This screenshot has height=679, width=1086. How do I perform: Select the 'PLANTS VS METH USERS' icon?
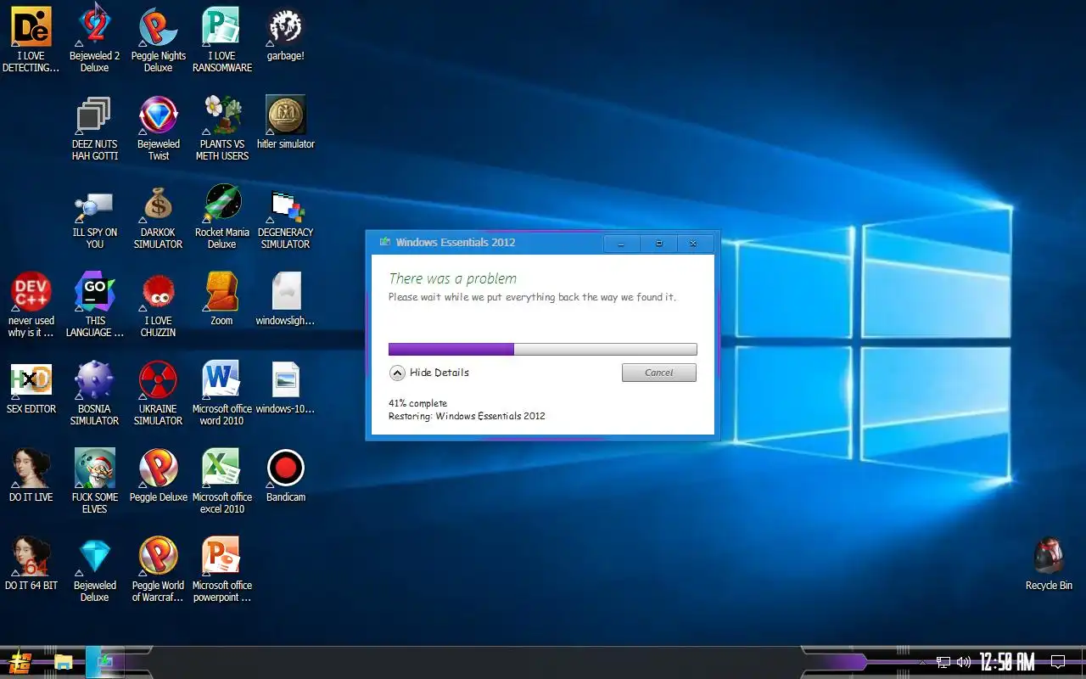[x=222, y=127]
